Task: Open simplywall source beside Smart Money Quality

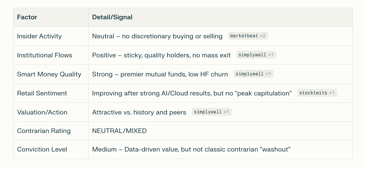Action: (253, 74)
